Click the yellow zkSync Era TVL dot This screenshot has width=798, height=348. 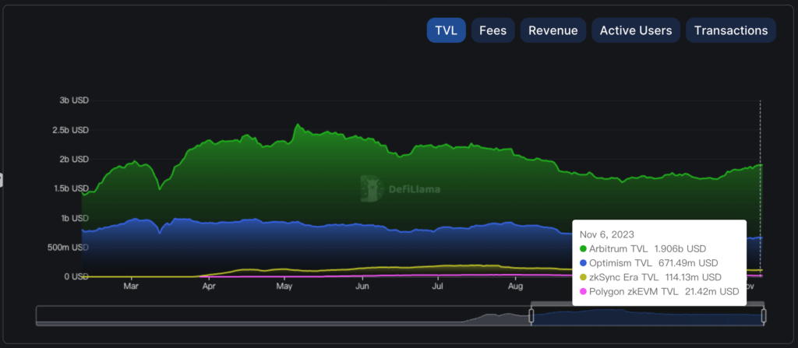tap(583, 277)
